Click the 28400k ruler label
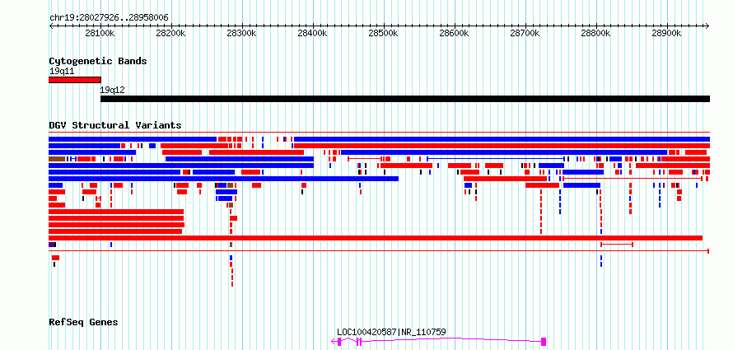The image size is (733, 350). pyautogui.click(x=312, y=34)
